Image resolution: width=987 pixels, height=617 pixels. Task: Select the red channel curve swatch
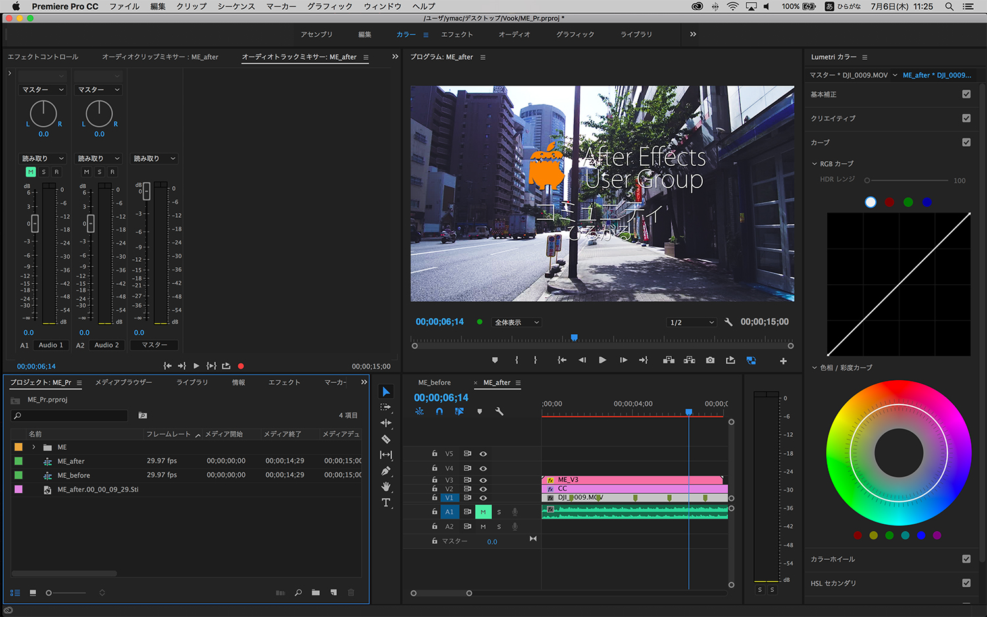[890, 203]
